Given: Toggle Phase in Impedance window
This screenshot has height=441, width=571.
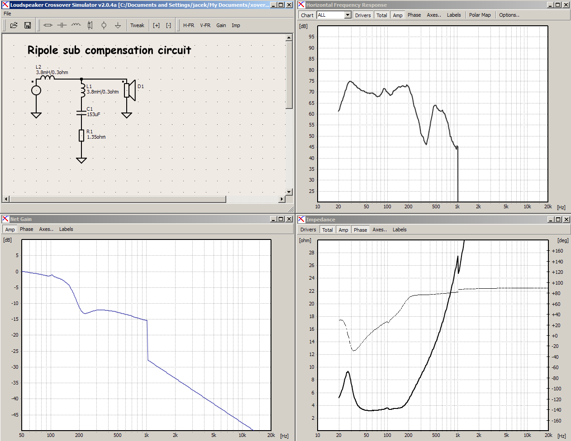Looking at the screenshot, I should [x=360, y=230].
